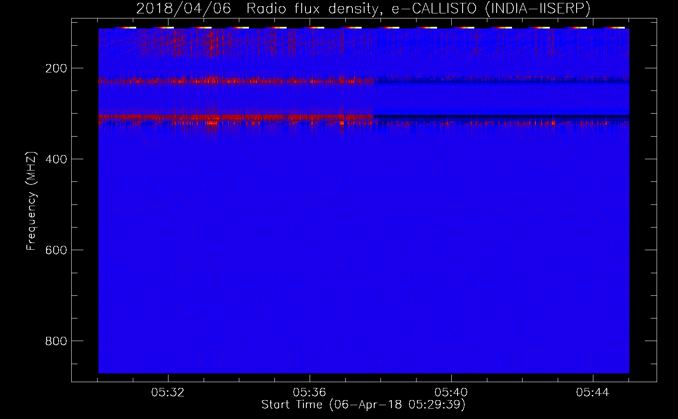Viewport: 678px width, 419px height.
Task: Click the 05:44 time tick label
Action: (593, 393)
